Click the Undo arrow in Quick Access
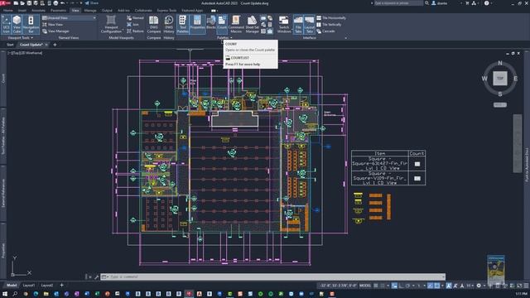530x298 pixels. pos(63,3)
